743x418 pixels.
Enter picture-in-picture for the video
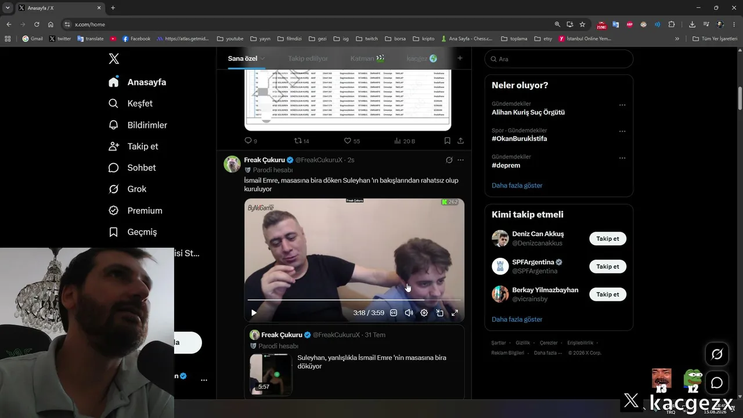[439, 313]
